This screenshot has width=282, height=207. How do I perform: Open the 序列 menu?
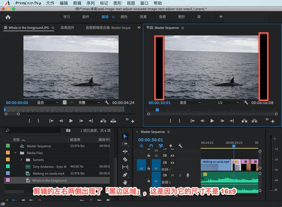[x=90, y=3]
